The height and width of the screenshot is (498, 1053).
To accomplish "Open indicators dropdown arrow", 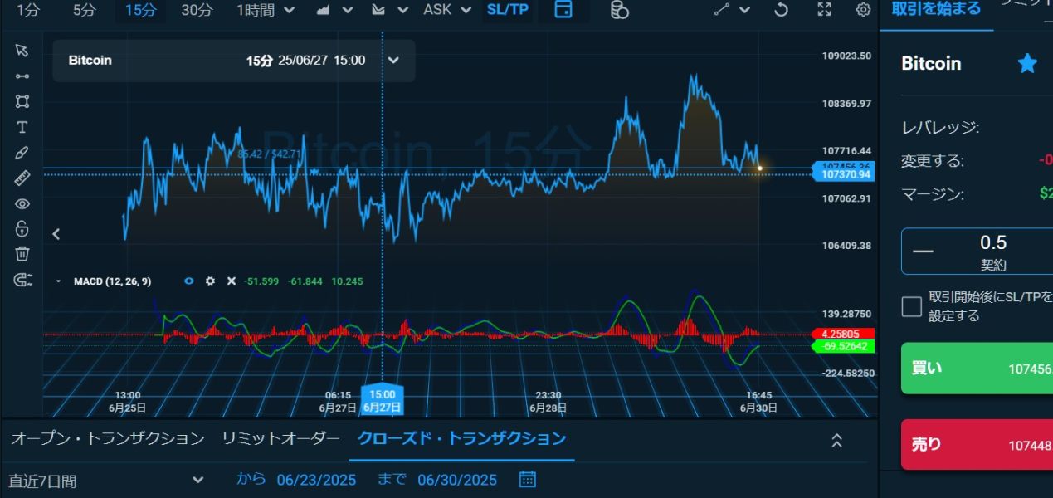I will coord(402,10).
